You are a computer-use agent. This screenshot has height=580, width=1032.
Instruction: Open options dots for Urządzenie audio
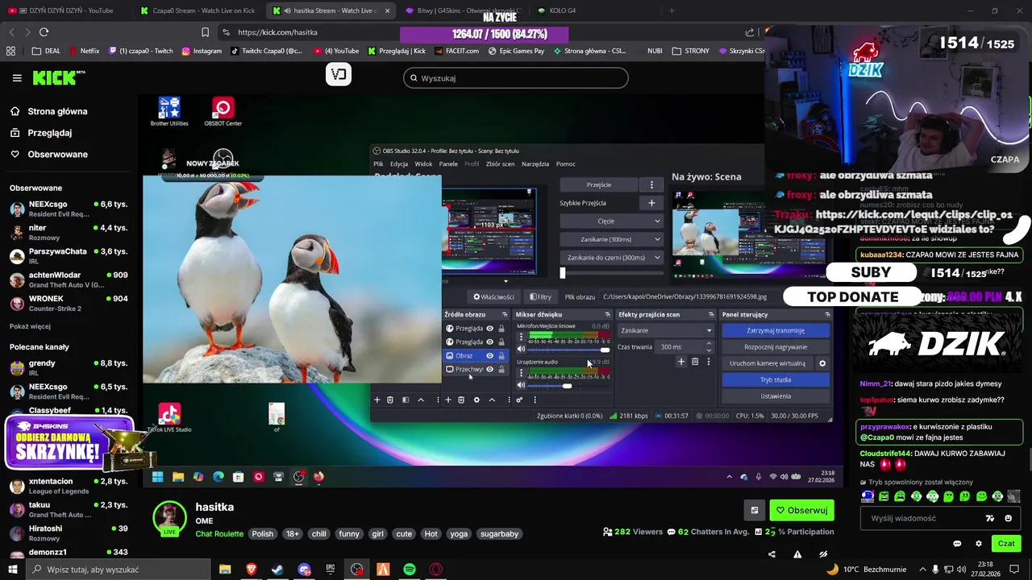[521, 373]
